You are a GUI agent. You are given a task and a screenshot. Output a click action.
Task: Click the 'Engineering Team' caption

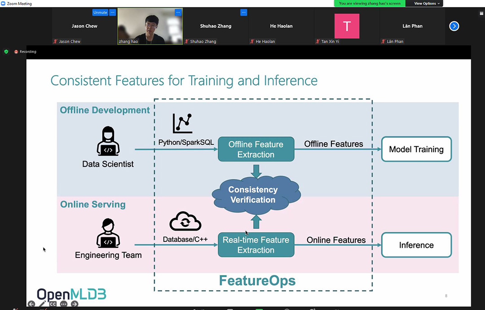tap(108, 255)
